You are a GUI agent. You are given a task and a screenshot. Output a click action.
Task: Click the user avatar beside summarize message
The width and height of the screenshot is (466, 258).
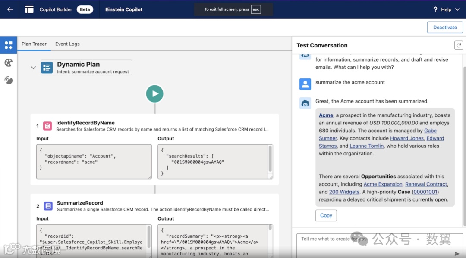[305, 84]
